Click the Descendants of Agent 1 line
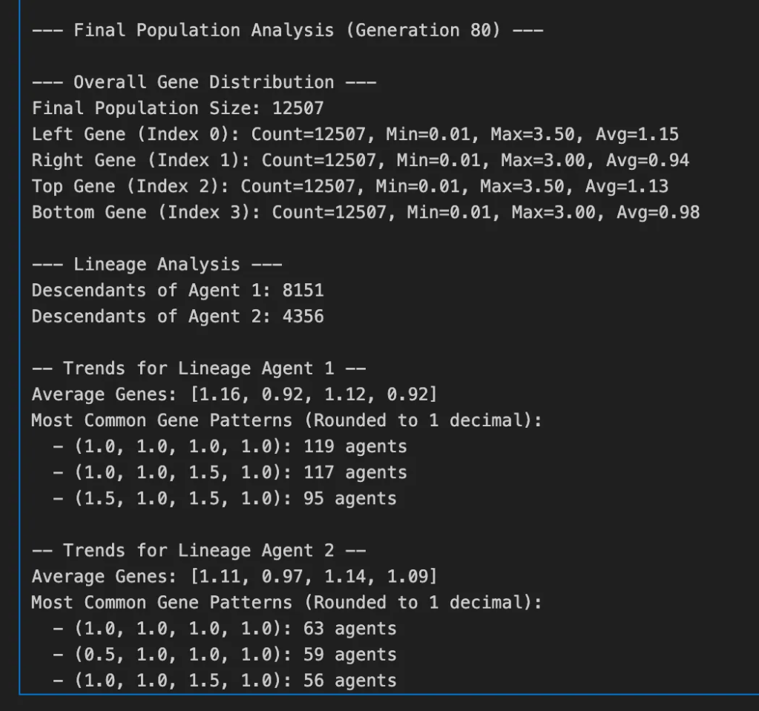This screenshot has width=759, height=711. pos(177,290)
